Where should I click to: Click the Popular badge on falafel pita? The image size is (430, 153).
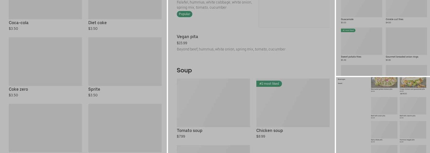[184, 14]
